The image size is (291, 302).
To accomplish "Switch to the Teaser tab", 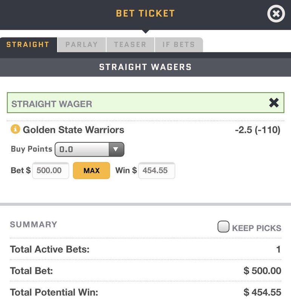I will pyautogui.click(x=130, y=45).
